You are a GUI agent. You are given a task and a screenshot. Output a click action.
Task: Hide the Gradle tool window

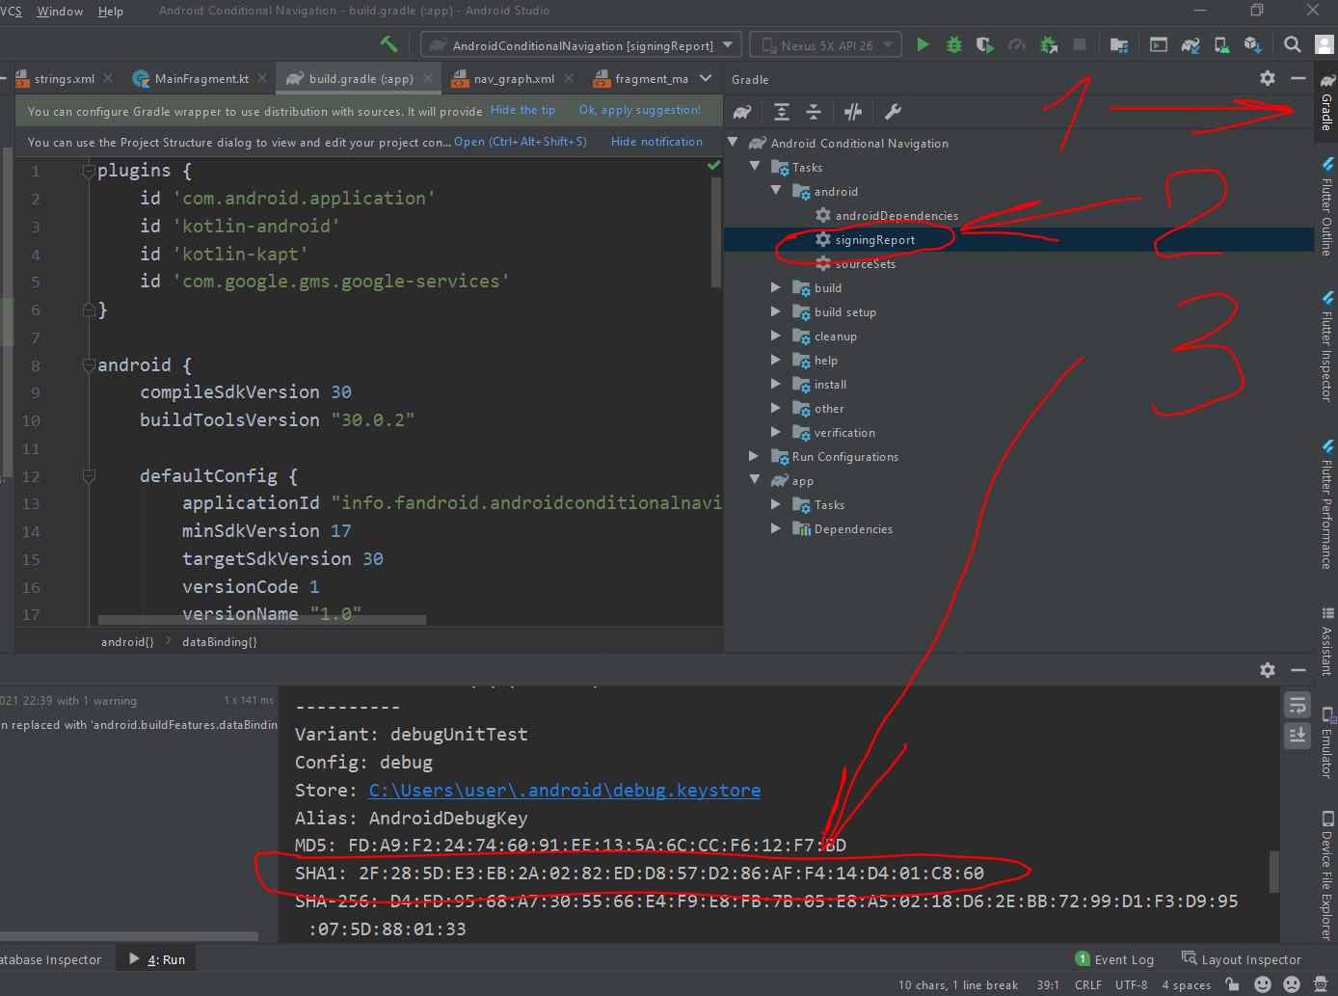1298,78
